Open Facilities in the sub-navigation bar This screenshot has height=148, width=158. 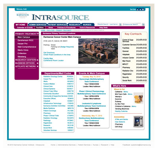point(40,28)
